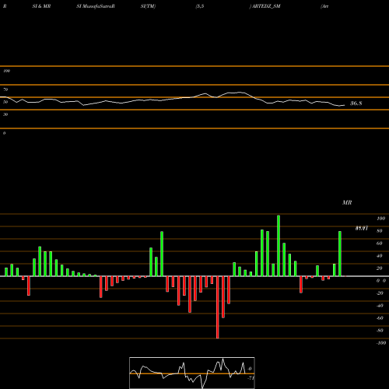The height and width of the screenshot is (389, 389).
Task: Click the "SI & MR" header text
Action: (41, 6)
